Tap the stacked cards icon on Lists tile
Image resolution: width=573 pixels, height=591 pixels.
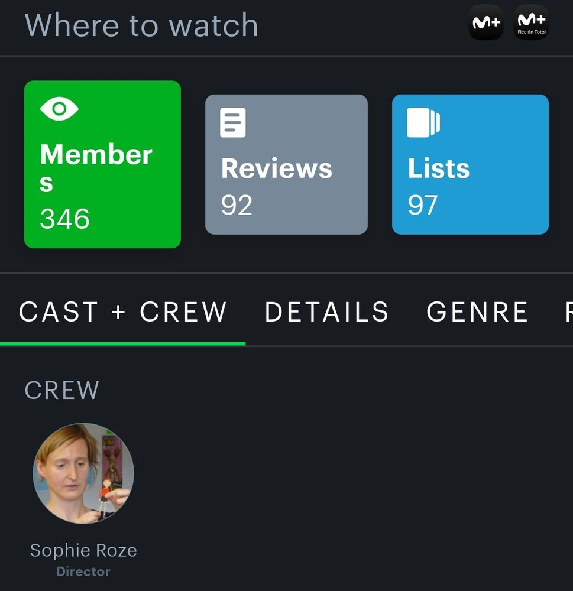423,123
